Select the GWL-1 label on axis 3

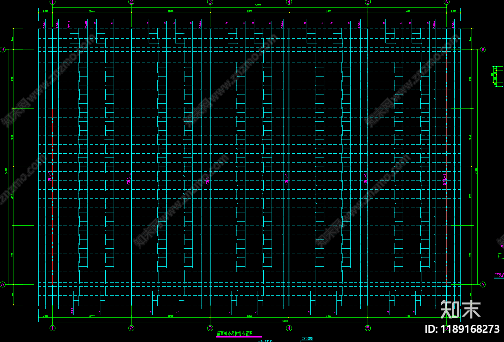coord(208,179)
